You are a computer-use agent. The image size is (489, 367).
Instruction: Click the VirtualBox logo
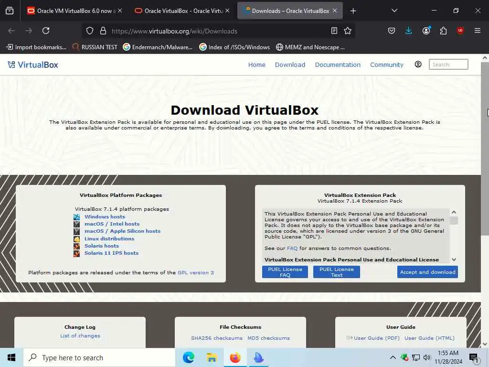tap(33, 65)
